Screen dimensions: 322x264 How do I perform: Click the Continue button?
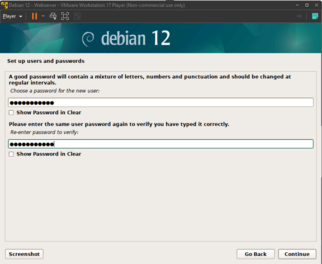click(x=297, y=254)
